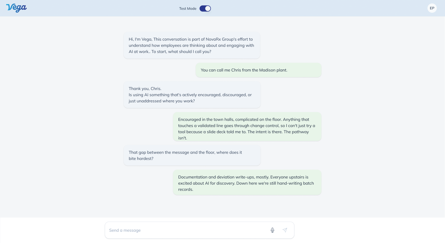Click the 'Thank you, Chris.' message bubble

coord(192,95)
